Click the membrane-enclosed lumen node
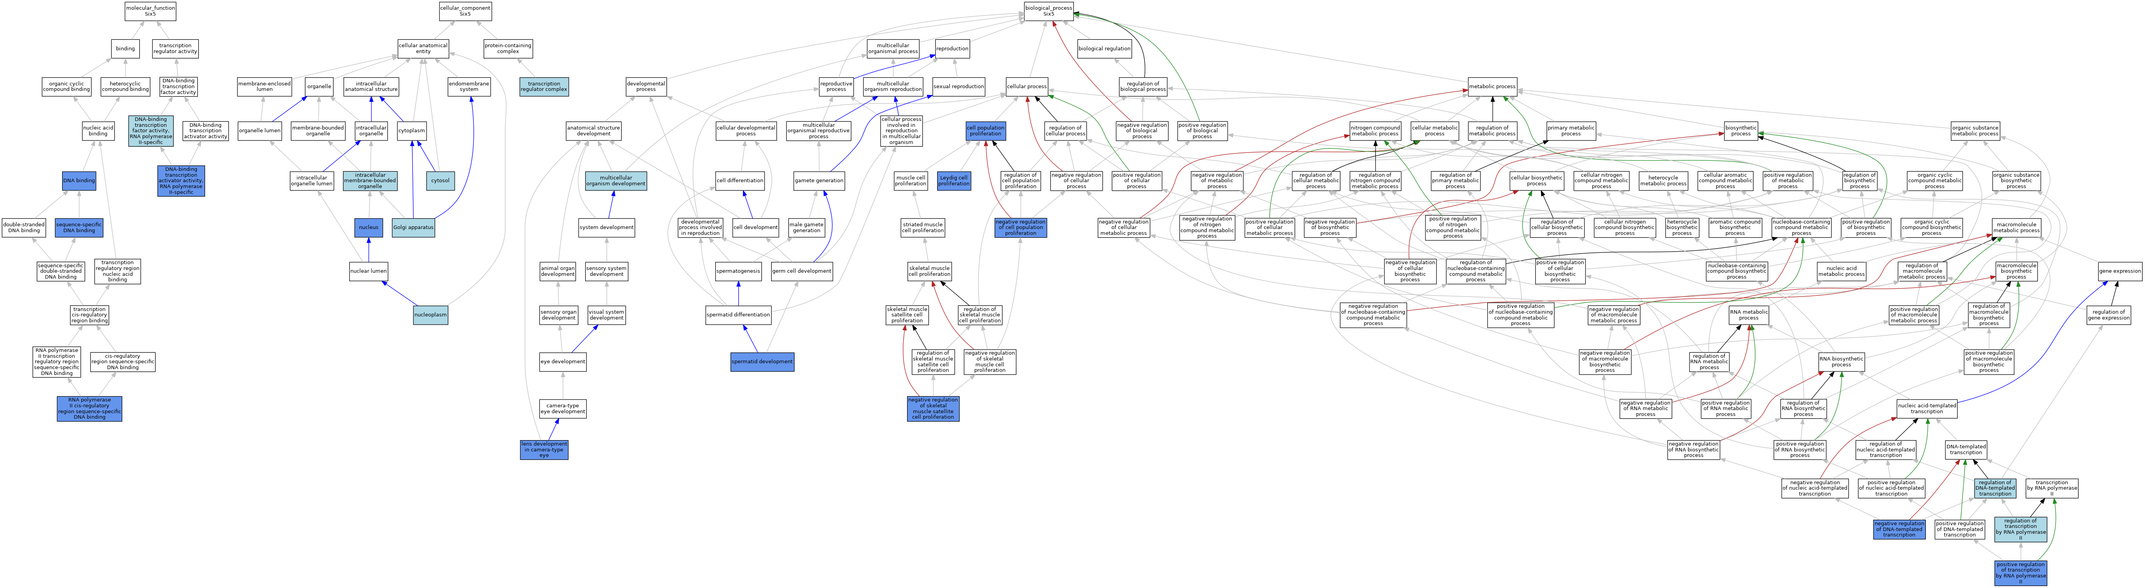The height and width of the screenshot is (588, 2145). tap(265, 87)
